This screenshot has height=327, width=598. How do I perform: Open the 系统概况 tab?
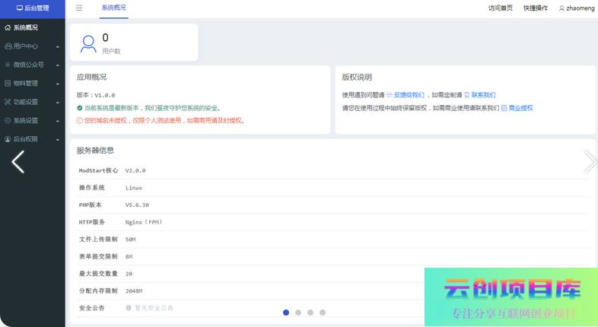point(113,8)
